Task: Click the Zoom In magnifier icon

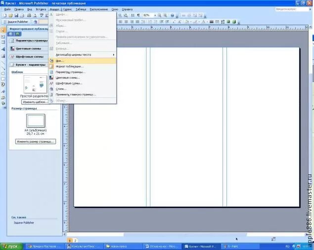Action: [165, 15]
